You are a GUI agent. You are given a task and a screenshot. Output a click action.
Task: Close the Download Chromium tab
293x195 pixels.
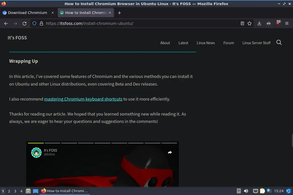click(x=53, y=13)
